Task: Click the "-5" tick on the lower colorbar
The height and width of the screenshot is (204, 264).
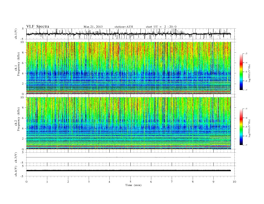Action: pos(246,127)
